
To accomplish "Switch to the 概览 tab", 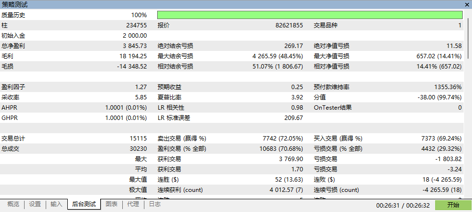I will [x=13, y=205].
